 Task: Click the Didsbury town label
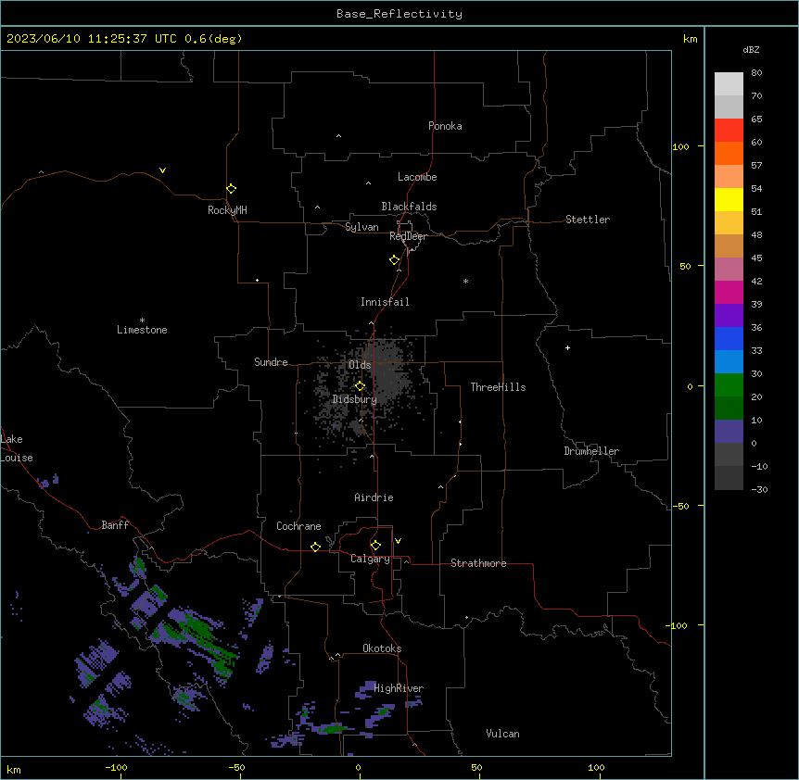pyautogui.click(x=354, y=399)
